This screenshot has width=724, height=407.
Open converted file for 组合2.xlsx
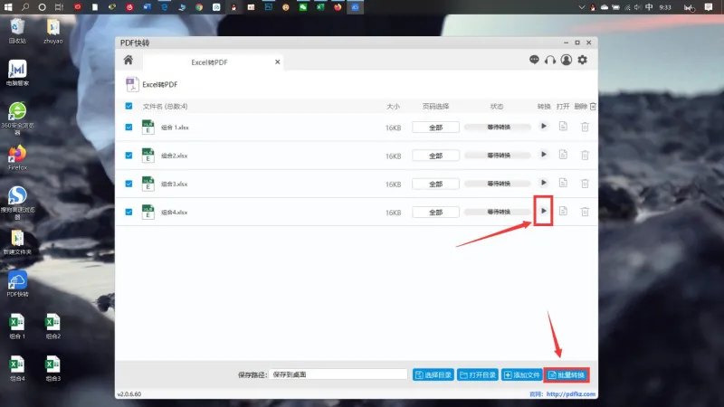[563, 155]
